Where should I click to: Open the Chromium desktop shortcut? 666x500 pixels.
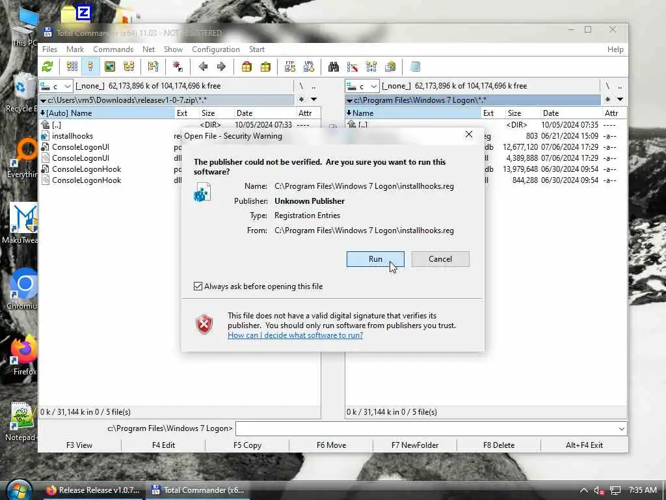(23, 289)
